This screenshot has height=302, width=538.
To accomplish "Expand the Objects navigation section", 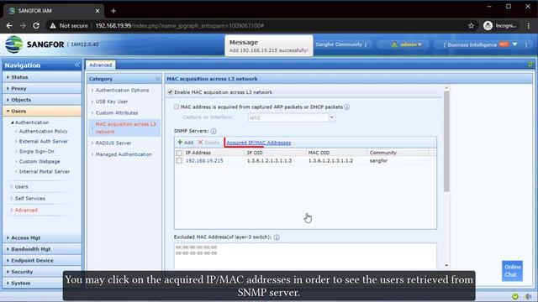I will [42, 100].
